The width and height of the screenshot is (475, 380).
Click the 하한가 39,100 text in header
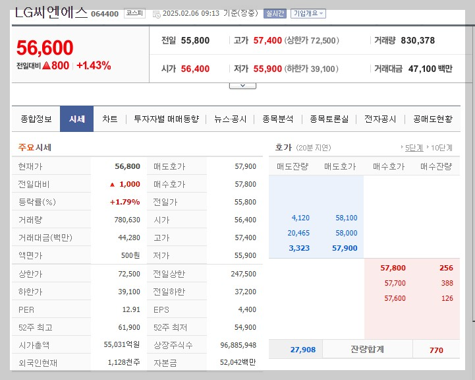click(311, 69)
